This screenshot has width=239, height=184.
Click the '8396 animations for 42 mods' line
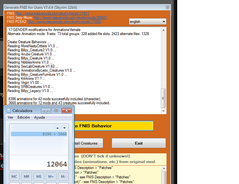click(54, 99)
